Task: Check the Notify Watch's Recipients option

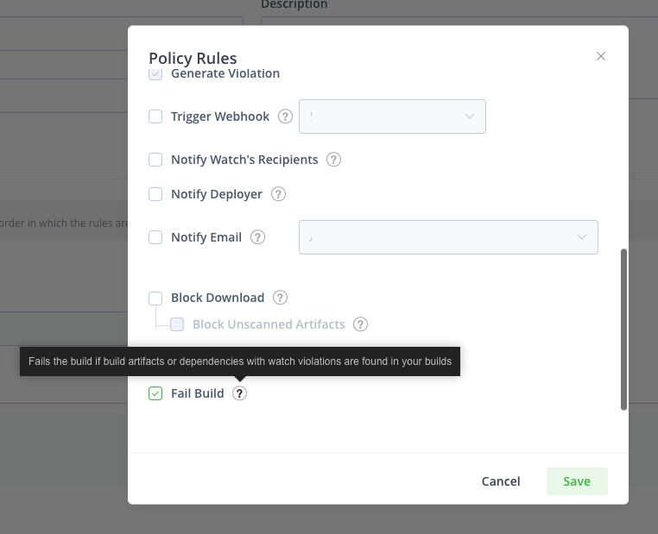Action: [x=155, y=160]
